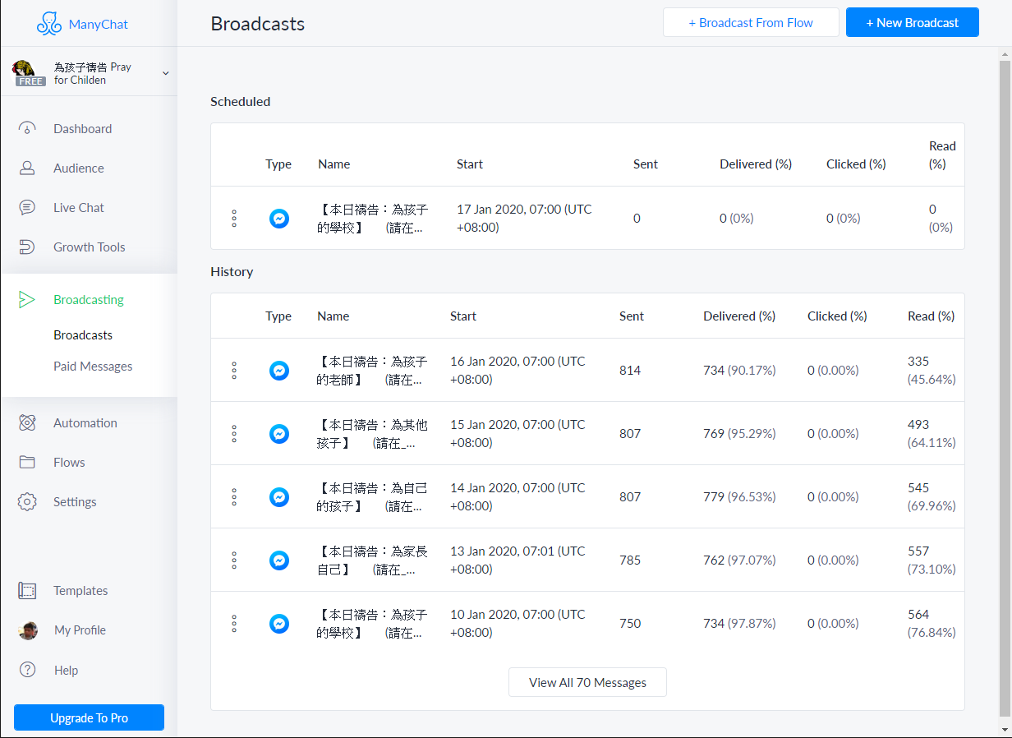The image size is (1012, 738).
Task: Open Flows from the sidebar
Action: coord(69,463)
